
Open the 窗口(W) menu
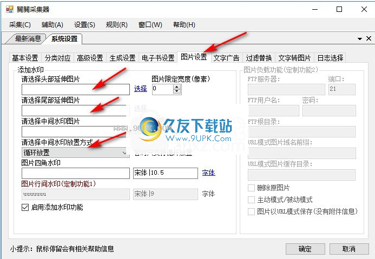pyautogui.click(x=150, y=25)
